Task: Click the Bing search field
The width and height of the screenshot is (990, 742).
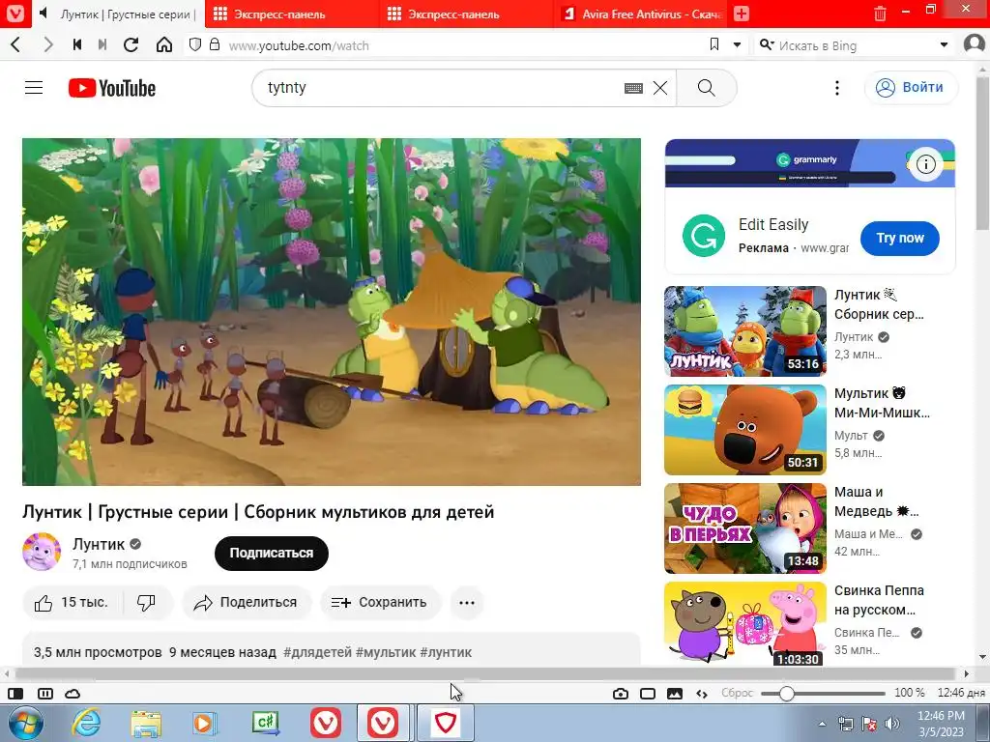Action: coord(856,45)
